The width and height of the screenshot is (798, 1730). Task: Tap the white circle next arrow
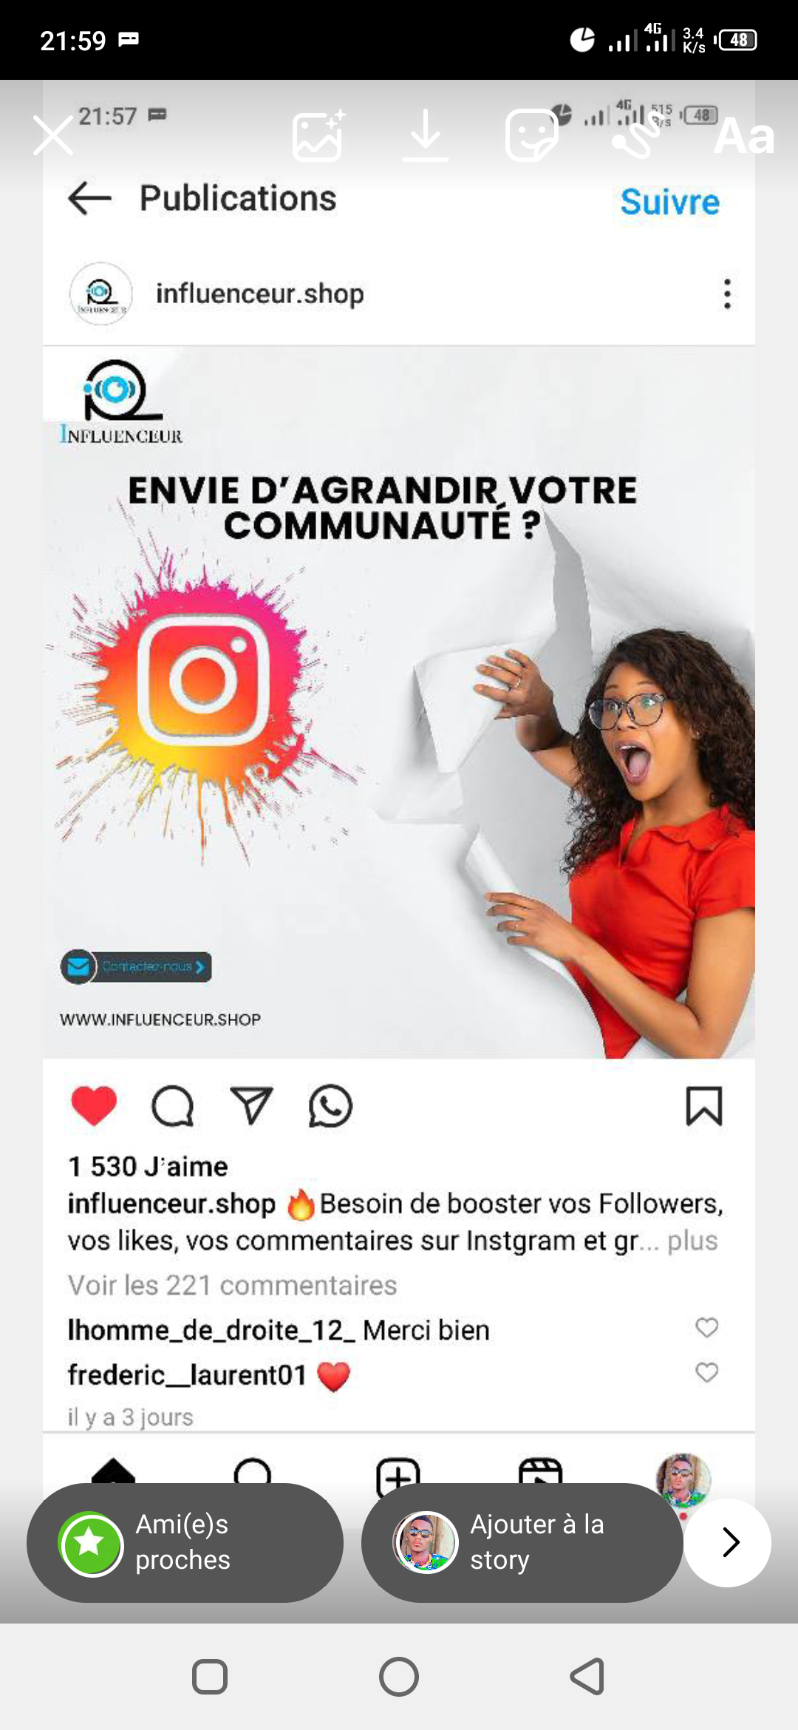tap(728, 1542)
